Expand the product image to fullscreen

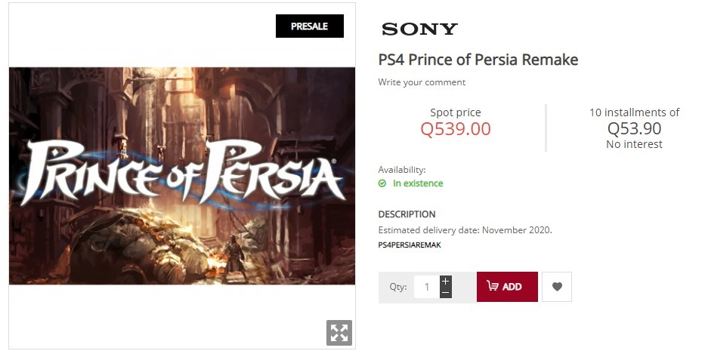(x=339, y=333)
